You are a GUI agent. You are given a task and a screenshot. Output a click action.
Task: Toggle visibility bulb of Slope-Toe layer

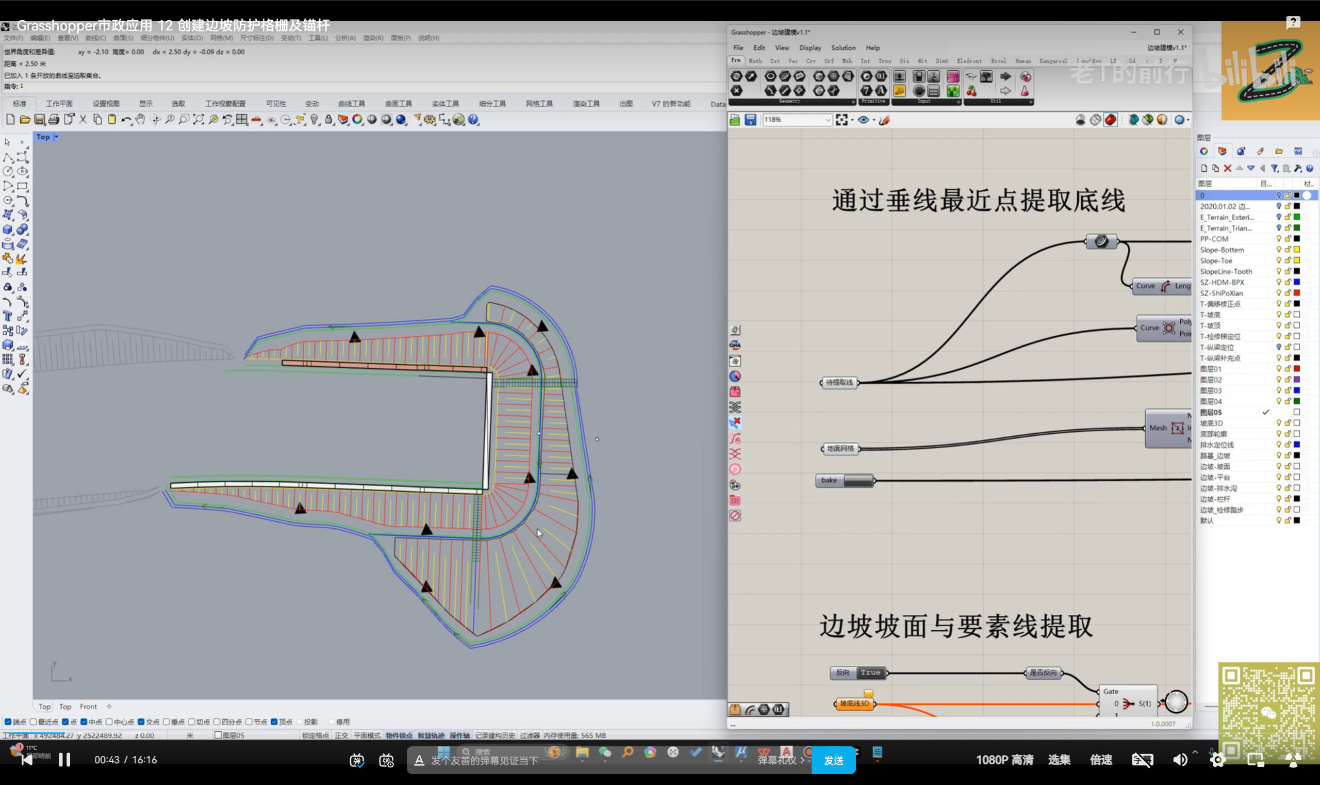click(1278, 260)
